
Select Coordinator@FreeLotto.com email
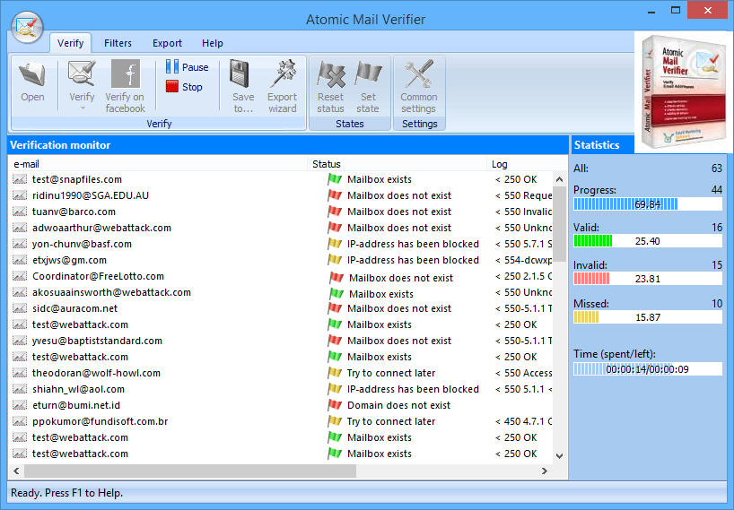coord(98,276)
